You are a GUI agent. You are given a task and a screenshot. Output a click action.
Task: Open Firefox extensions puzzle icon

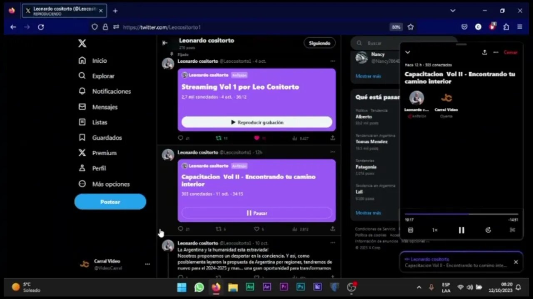tap(506, 27)
